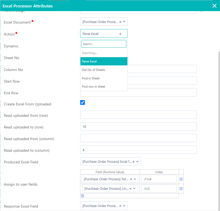Clear the Excel Document selection with its × icon
Screen dimensions: 220x211
[x=121, y=21]
